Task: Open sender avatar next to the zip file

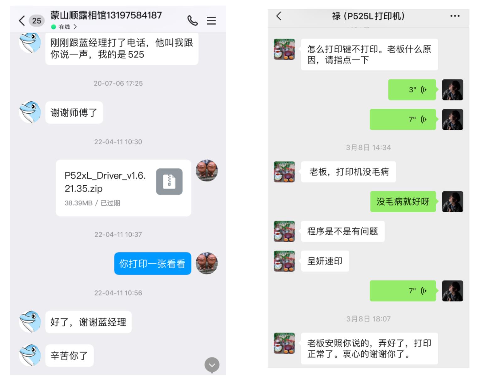Action: point(207,171)
